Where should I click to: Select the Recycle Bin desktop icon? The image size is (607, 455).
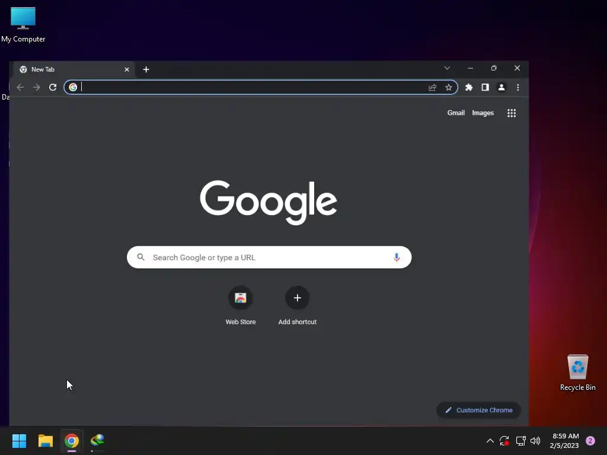577,373
